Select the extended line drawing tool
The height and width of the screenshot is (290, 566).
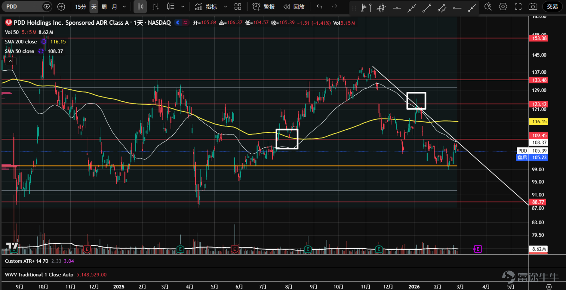[x=411, y=8]
